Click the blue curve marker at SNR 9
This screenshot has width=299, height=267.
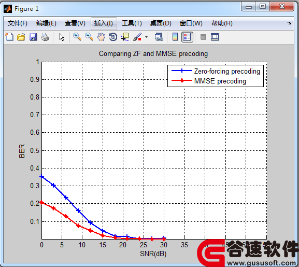[78, 210]
